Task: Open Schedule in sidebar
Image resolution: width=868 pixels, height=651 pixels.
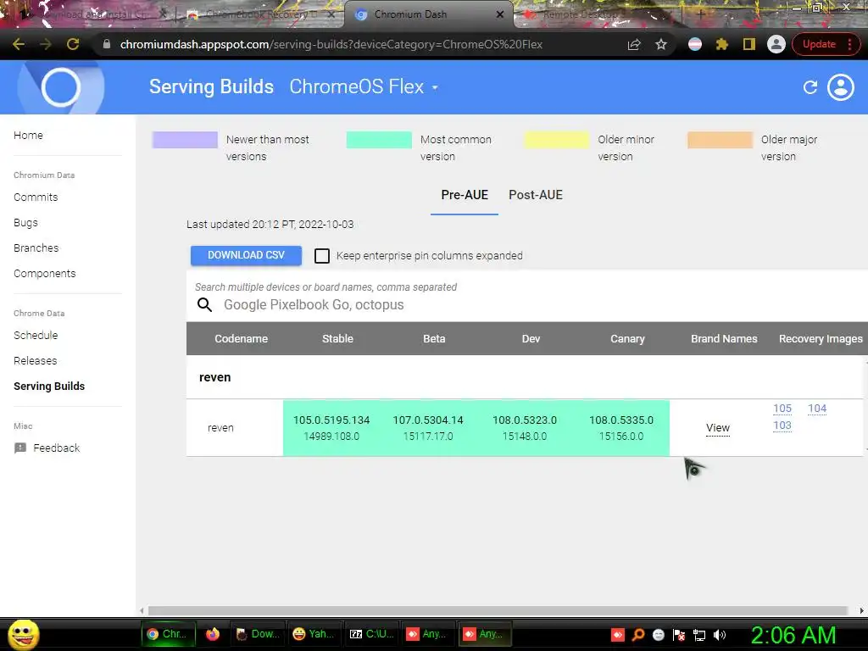Action: tap(36, 335)
